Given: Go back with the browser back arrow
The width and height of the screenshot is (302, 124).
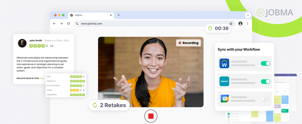Looking at the screenshot, I should coord(54,24).
